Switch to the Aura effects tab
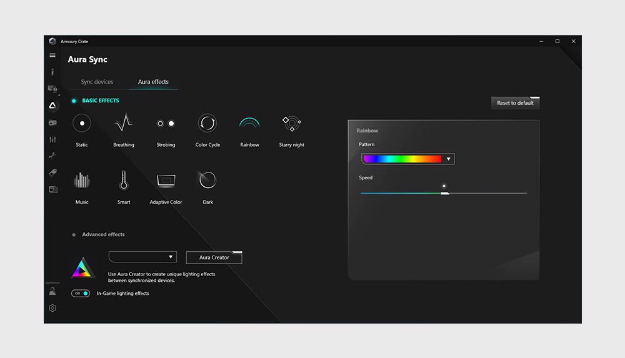 pyautogui.click(x=153, y=82)
